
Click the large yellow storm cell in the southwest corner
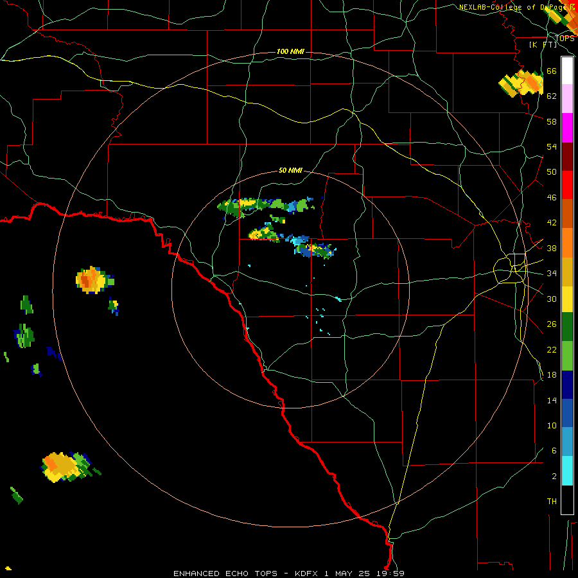pos(66,467)
